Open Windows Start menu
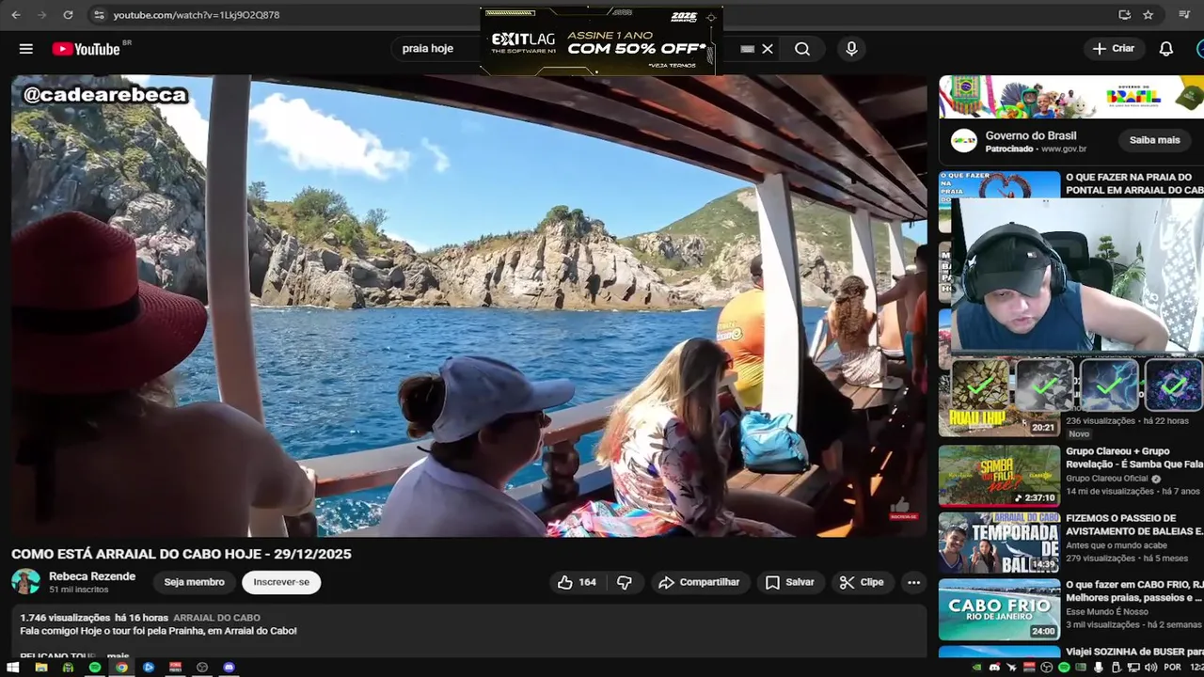The height and width of the screenshot is (677, 1204). pyautogui.click(x=13, y=668)
